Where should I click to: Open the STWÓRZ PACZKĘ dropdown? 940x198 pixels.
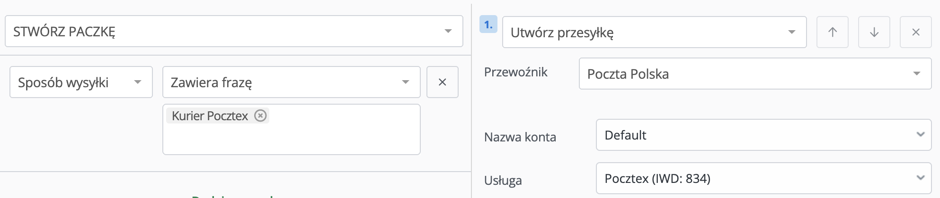click(234, 31)
